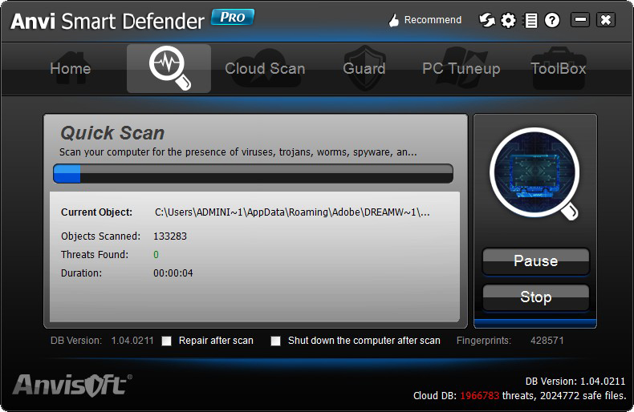
Task: Click the Objects Scanned value 133283
Action: coord(170,236)
